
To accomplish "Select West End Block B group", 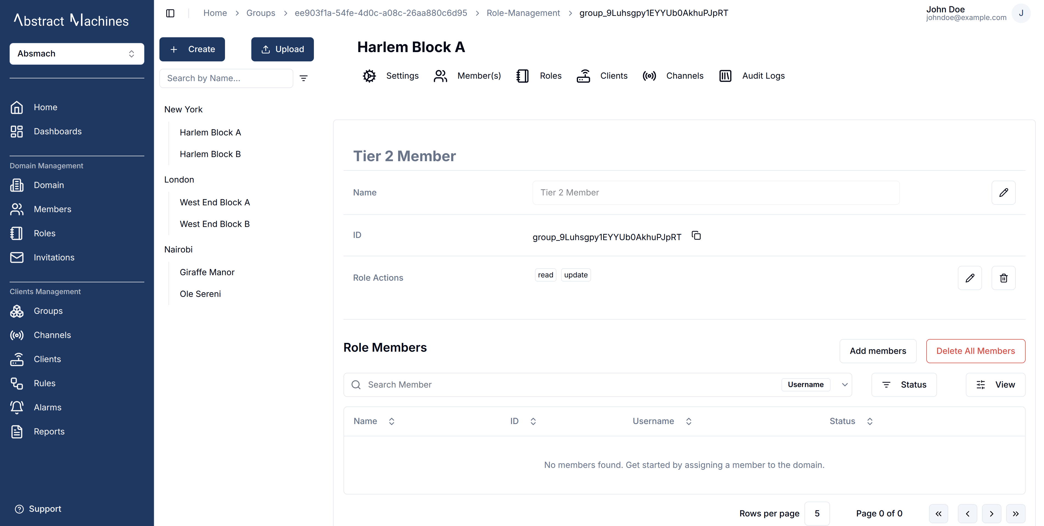I will click(215, 224).
